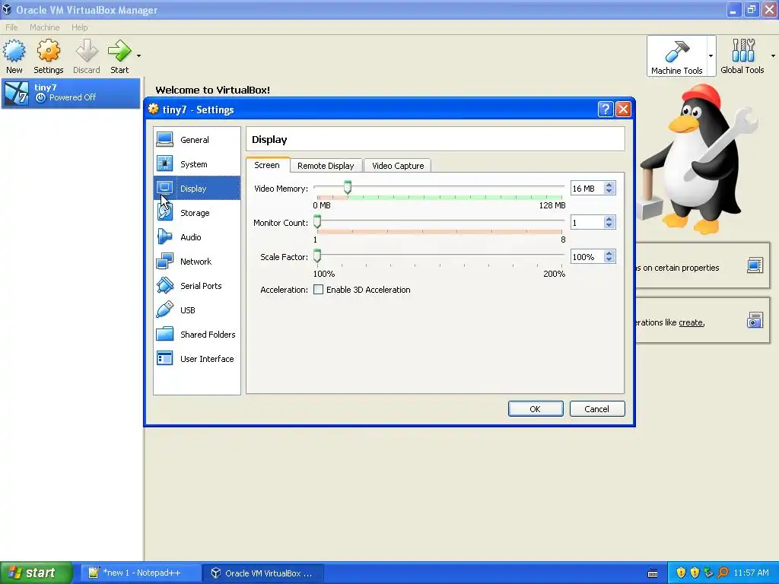
Task: Close the tiny7 Settings dialog
Action: [623, 109]
